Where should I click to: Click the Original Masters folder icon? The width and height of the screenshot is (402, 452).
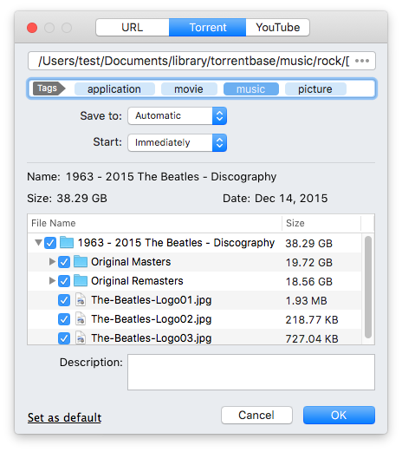(x=81, y=261)
